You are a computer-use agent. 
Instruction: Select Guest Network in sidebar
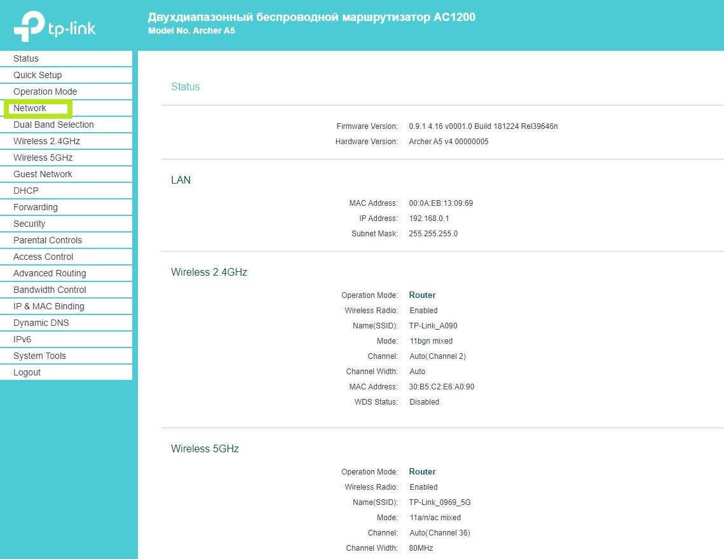click(43, 174)
